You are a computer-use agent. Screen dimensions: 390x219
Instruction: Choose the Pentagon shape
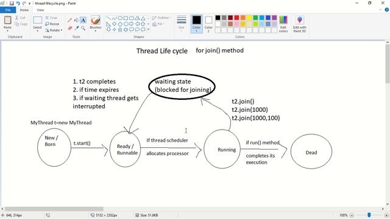click(120, 24)
